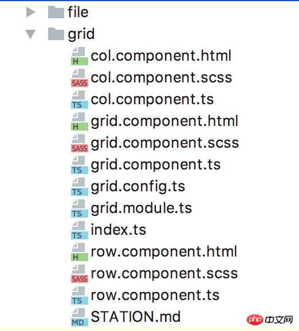
Task: Select the grid folder icon
Action: point(56,34)
